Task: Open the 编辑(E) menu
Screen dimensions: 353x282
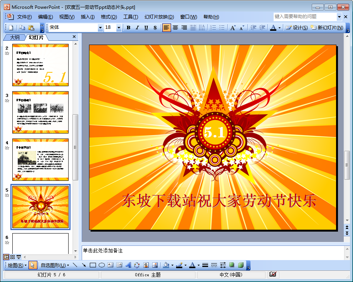Action: (45, 17)
